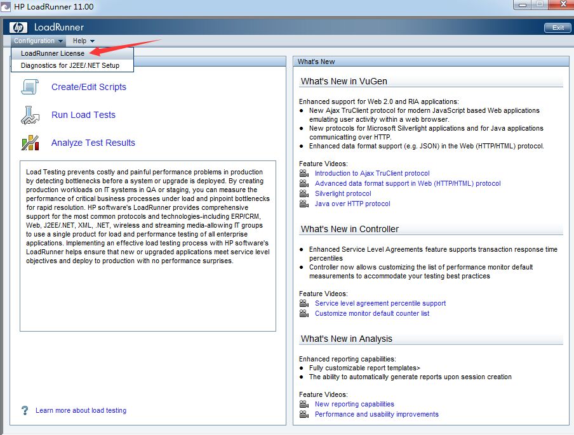Open Advanced data format support in Web video
This screenshot has height=435, width=574.
408,183
